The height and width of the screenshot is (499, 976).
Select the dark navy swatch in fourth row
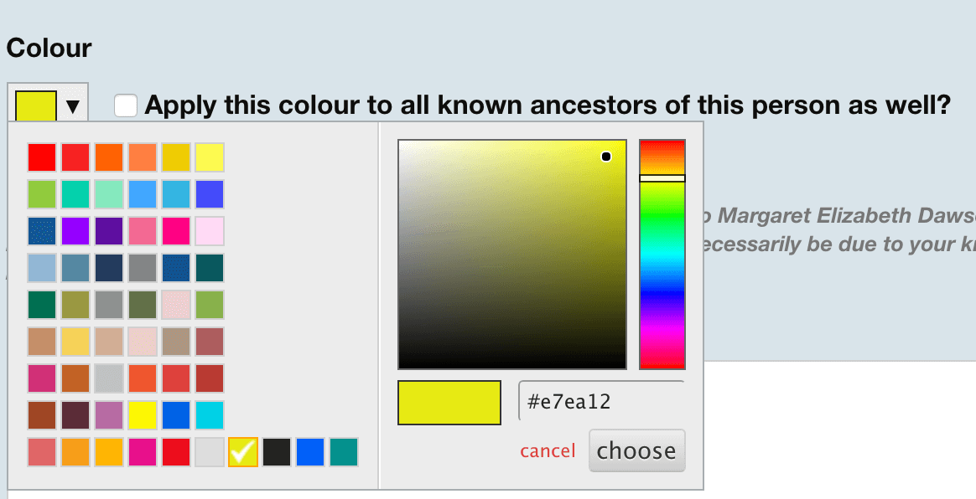[108, 267]
